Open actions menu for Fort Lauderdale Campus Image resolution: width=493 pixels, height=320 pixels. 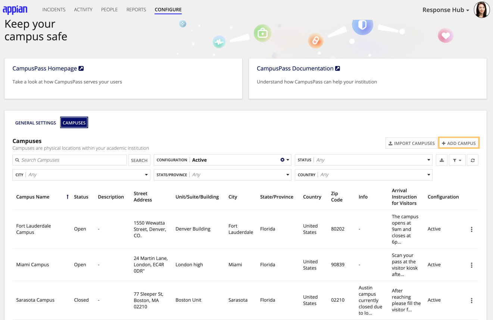pos(471,229)
